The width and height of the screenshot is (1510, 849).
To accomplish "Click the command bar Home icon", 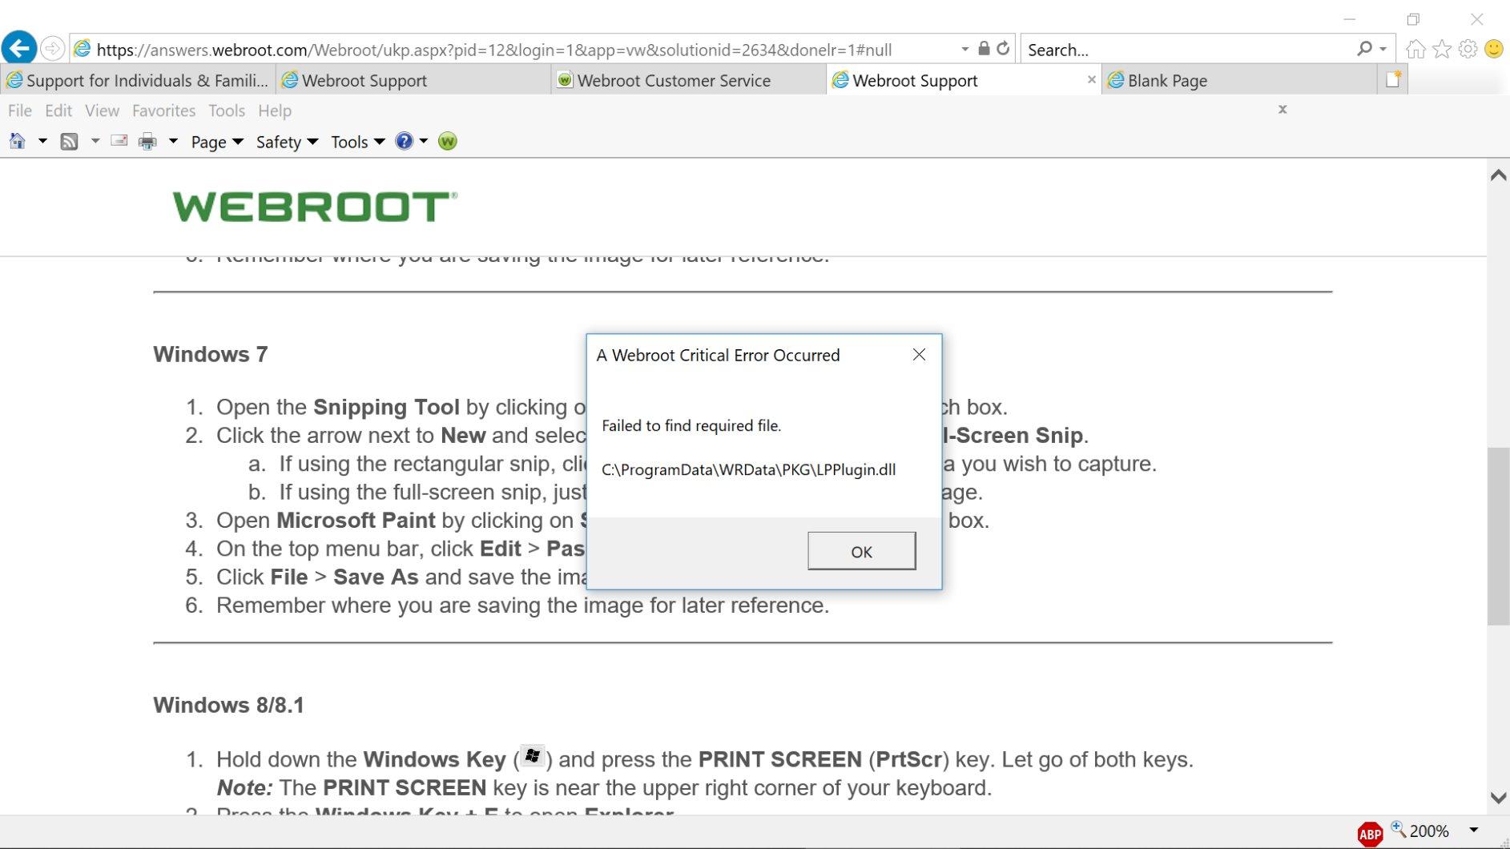I will [x=18, y=142].
